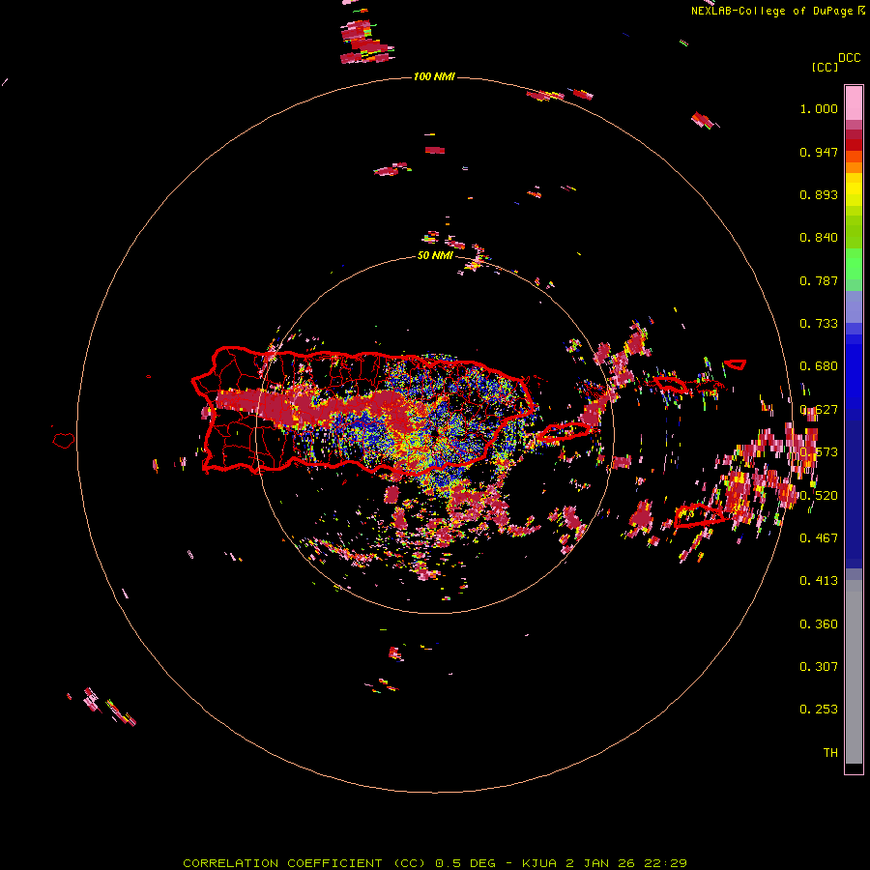Click the 50 NMI range ring label
This screenshot has height=870, width=870.
tap(435, 255)
